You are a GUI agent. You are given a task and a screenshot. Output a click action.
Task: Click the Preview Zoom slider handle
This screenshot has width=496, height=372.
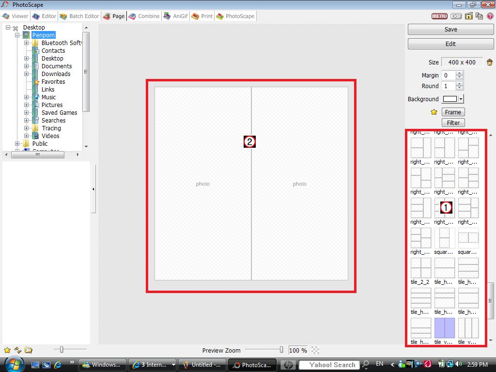[281, 350]
